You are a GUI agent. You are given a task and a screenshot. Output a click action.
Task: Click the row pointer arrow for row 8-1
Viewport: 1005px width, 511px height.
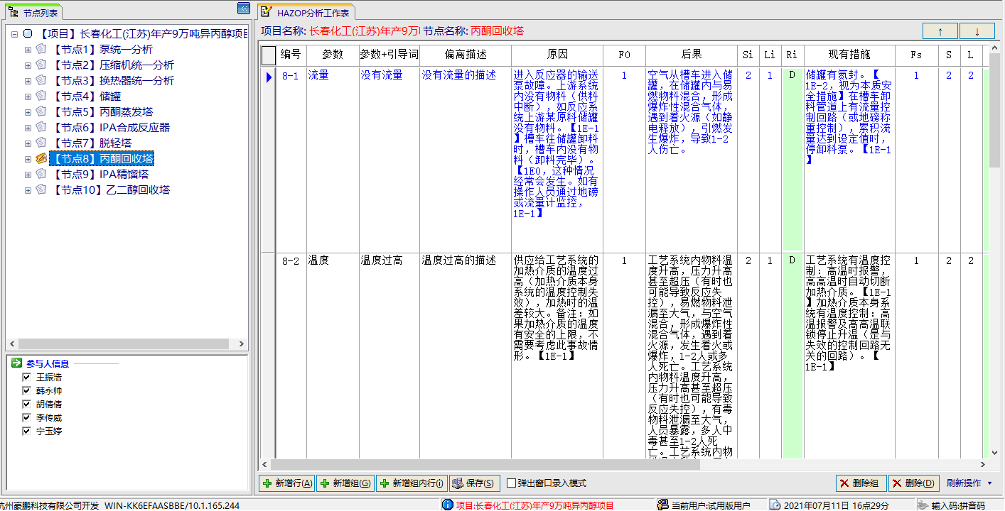[269, 77]
